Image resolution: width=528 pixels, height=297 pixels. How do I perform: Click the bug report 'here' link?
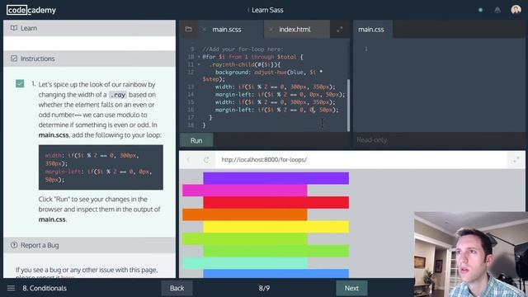click(68, 277)
